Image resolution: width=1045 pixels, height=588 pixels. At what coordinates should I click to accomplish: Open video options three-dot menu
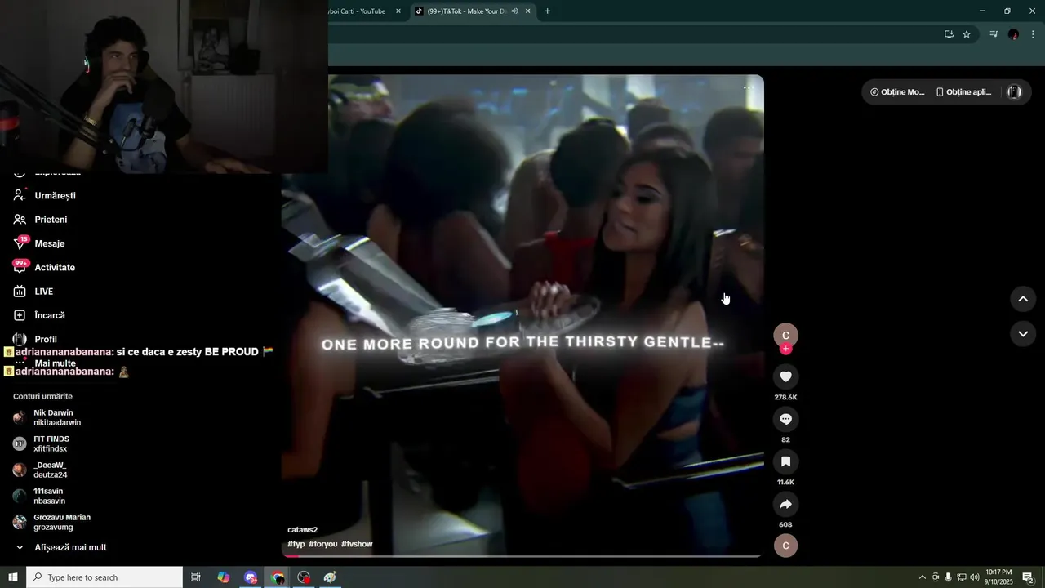tap(748, 87)
